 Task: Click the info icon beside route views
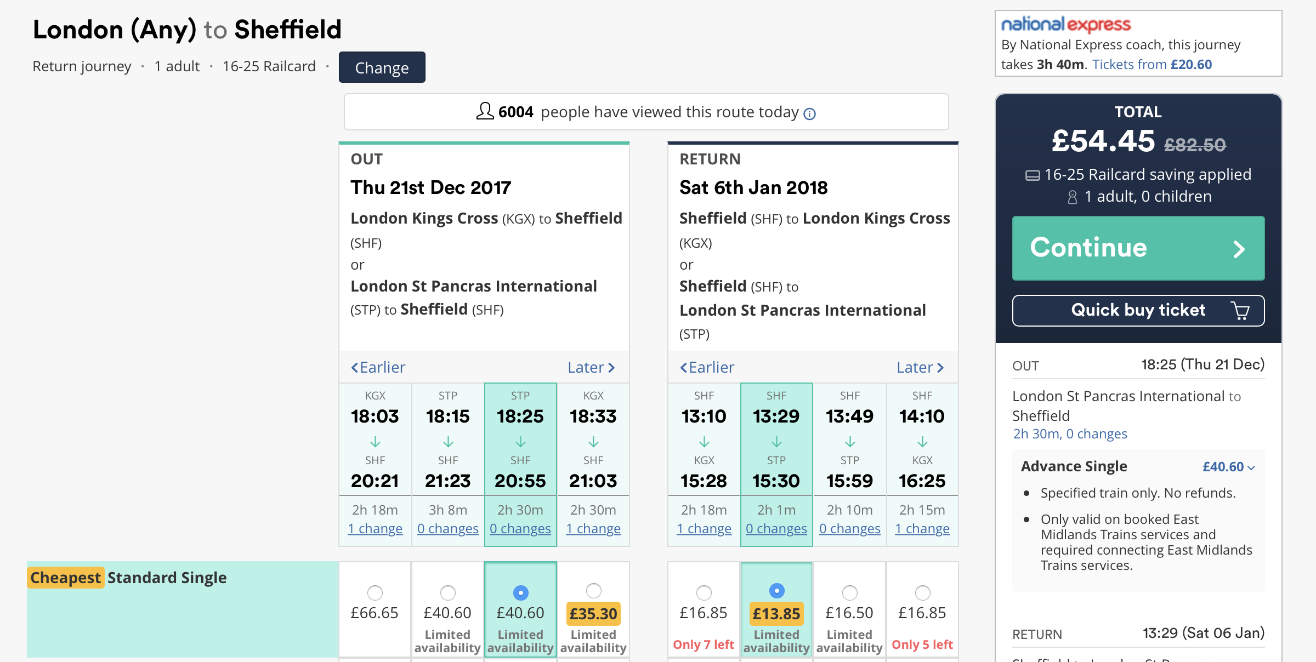coord(809,113)
